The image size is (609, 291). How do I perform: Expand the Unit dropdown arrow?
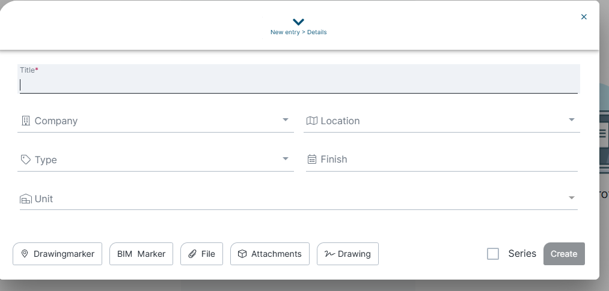click(x=572, y=197)
